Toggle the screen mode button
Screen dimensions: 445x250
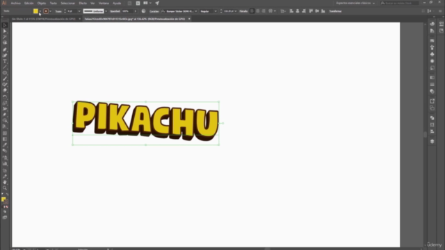5,217
